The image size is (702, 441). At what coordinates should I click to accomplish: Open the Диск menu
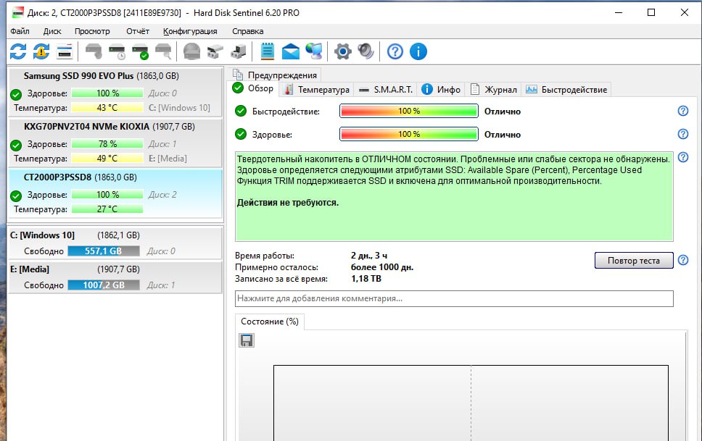pyautogui.click(x=52, y=31)
